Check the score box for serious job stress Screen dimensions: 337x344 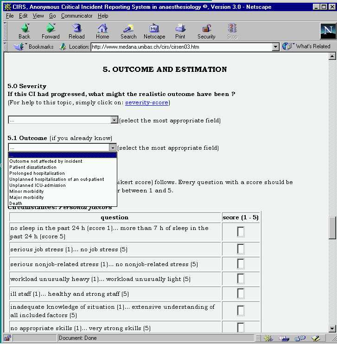coord(241,249)
